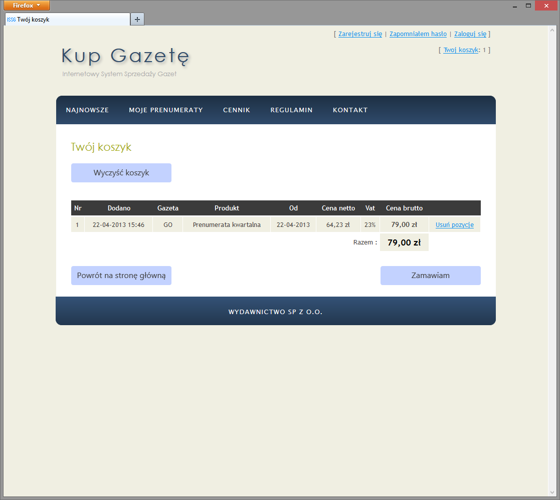Click the Kup Gazetę site logo
Screen dimensions: 560x500
(125, 56)
